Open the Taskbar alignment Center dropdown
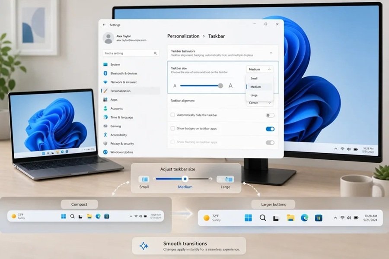Image resolution: width=389 pixels, height=259 pixels. tap(259, 103)
